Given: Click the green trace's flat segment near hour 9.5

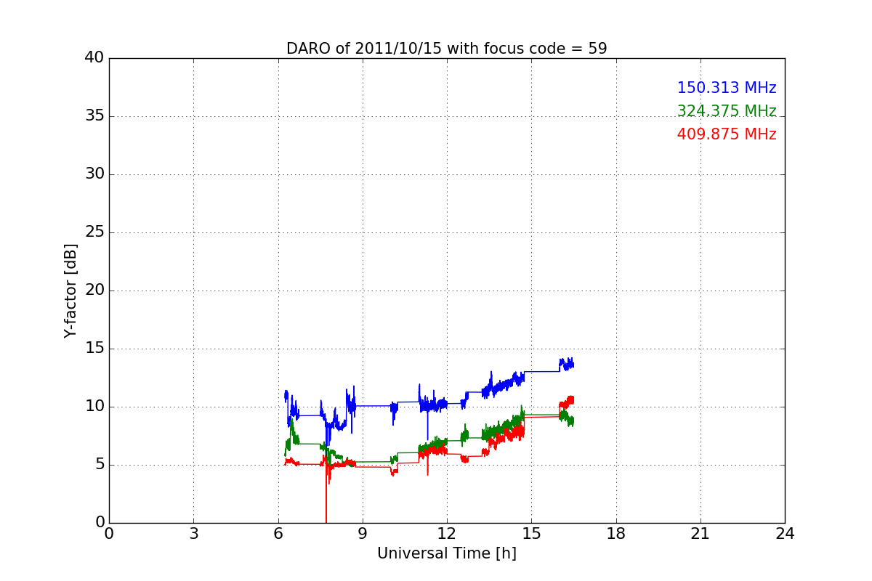Looking at the screenshot, I should tap(373, 461).
